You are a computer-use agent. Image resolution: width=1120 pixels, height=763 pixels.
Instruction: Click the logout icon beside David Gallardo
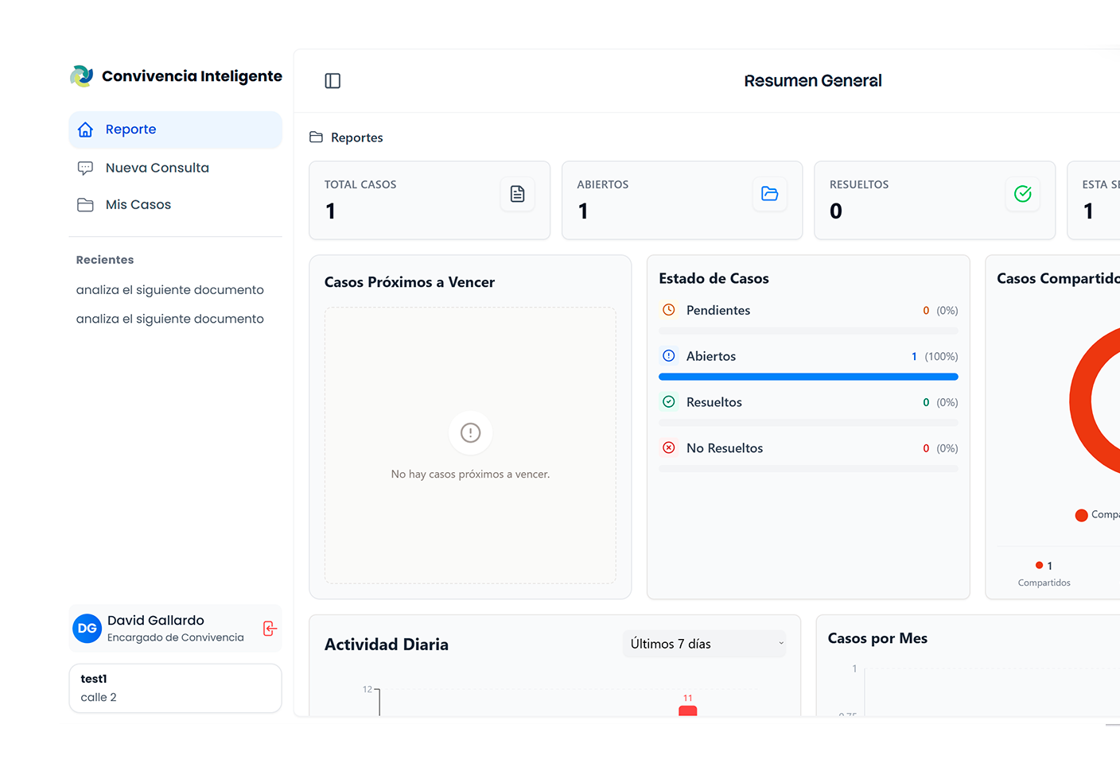point(270,629)
